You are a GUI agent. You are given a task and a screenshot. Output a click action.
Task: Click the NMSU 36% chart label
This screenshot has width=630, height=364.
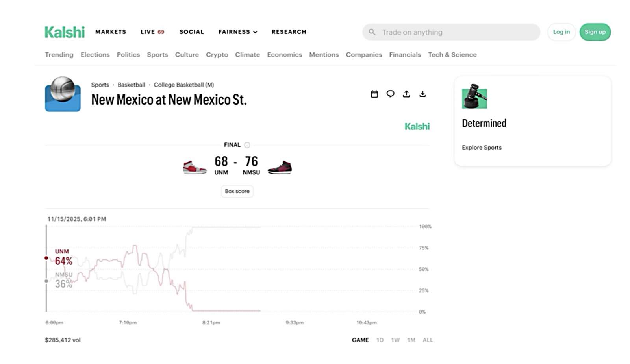(x=63, y=280)
